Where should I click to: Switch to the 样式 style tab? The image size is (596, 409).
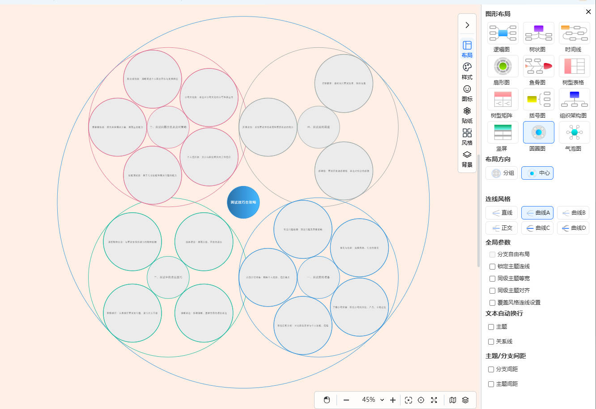(x=467, y=71)
